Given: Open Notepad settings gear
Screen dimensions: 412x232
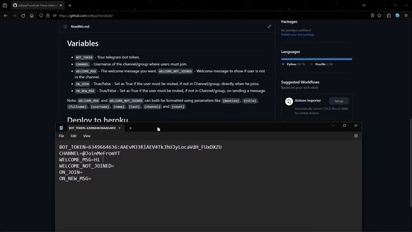Looking at the screenshot, I should click(x=356, y=136).
